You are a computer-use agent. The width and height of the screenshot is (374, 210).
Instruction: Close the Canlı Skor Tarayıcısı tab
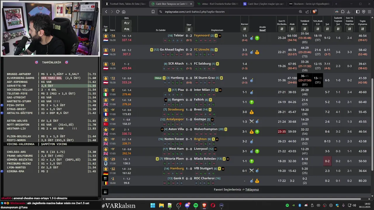[x=191, y=4]
